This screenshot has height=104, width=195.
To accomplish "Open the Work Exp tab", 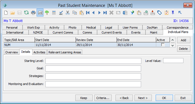I will coord(34,28).
